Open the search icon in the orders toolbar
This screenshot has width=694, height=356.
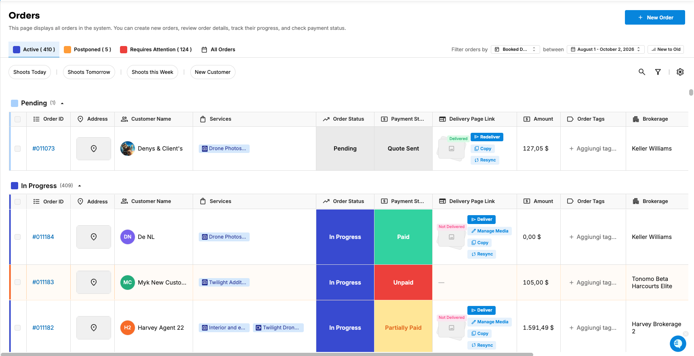(x=641, y=72)
